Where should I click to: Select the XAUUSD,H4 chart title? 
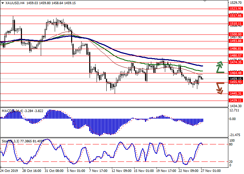(14, 3)
